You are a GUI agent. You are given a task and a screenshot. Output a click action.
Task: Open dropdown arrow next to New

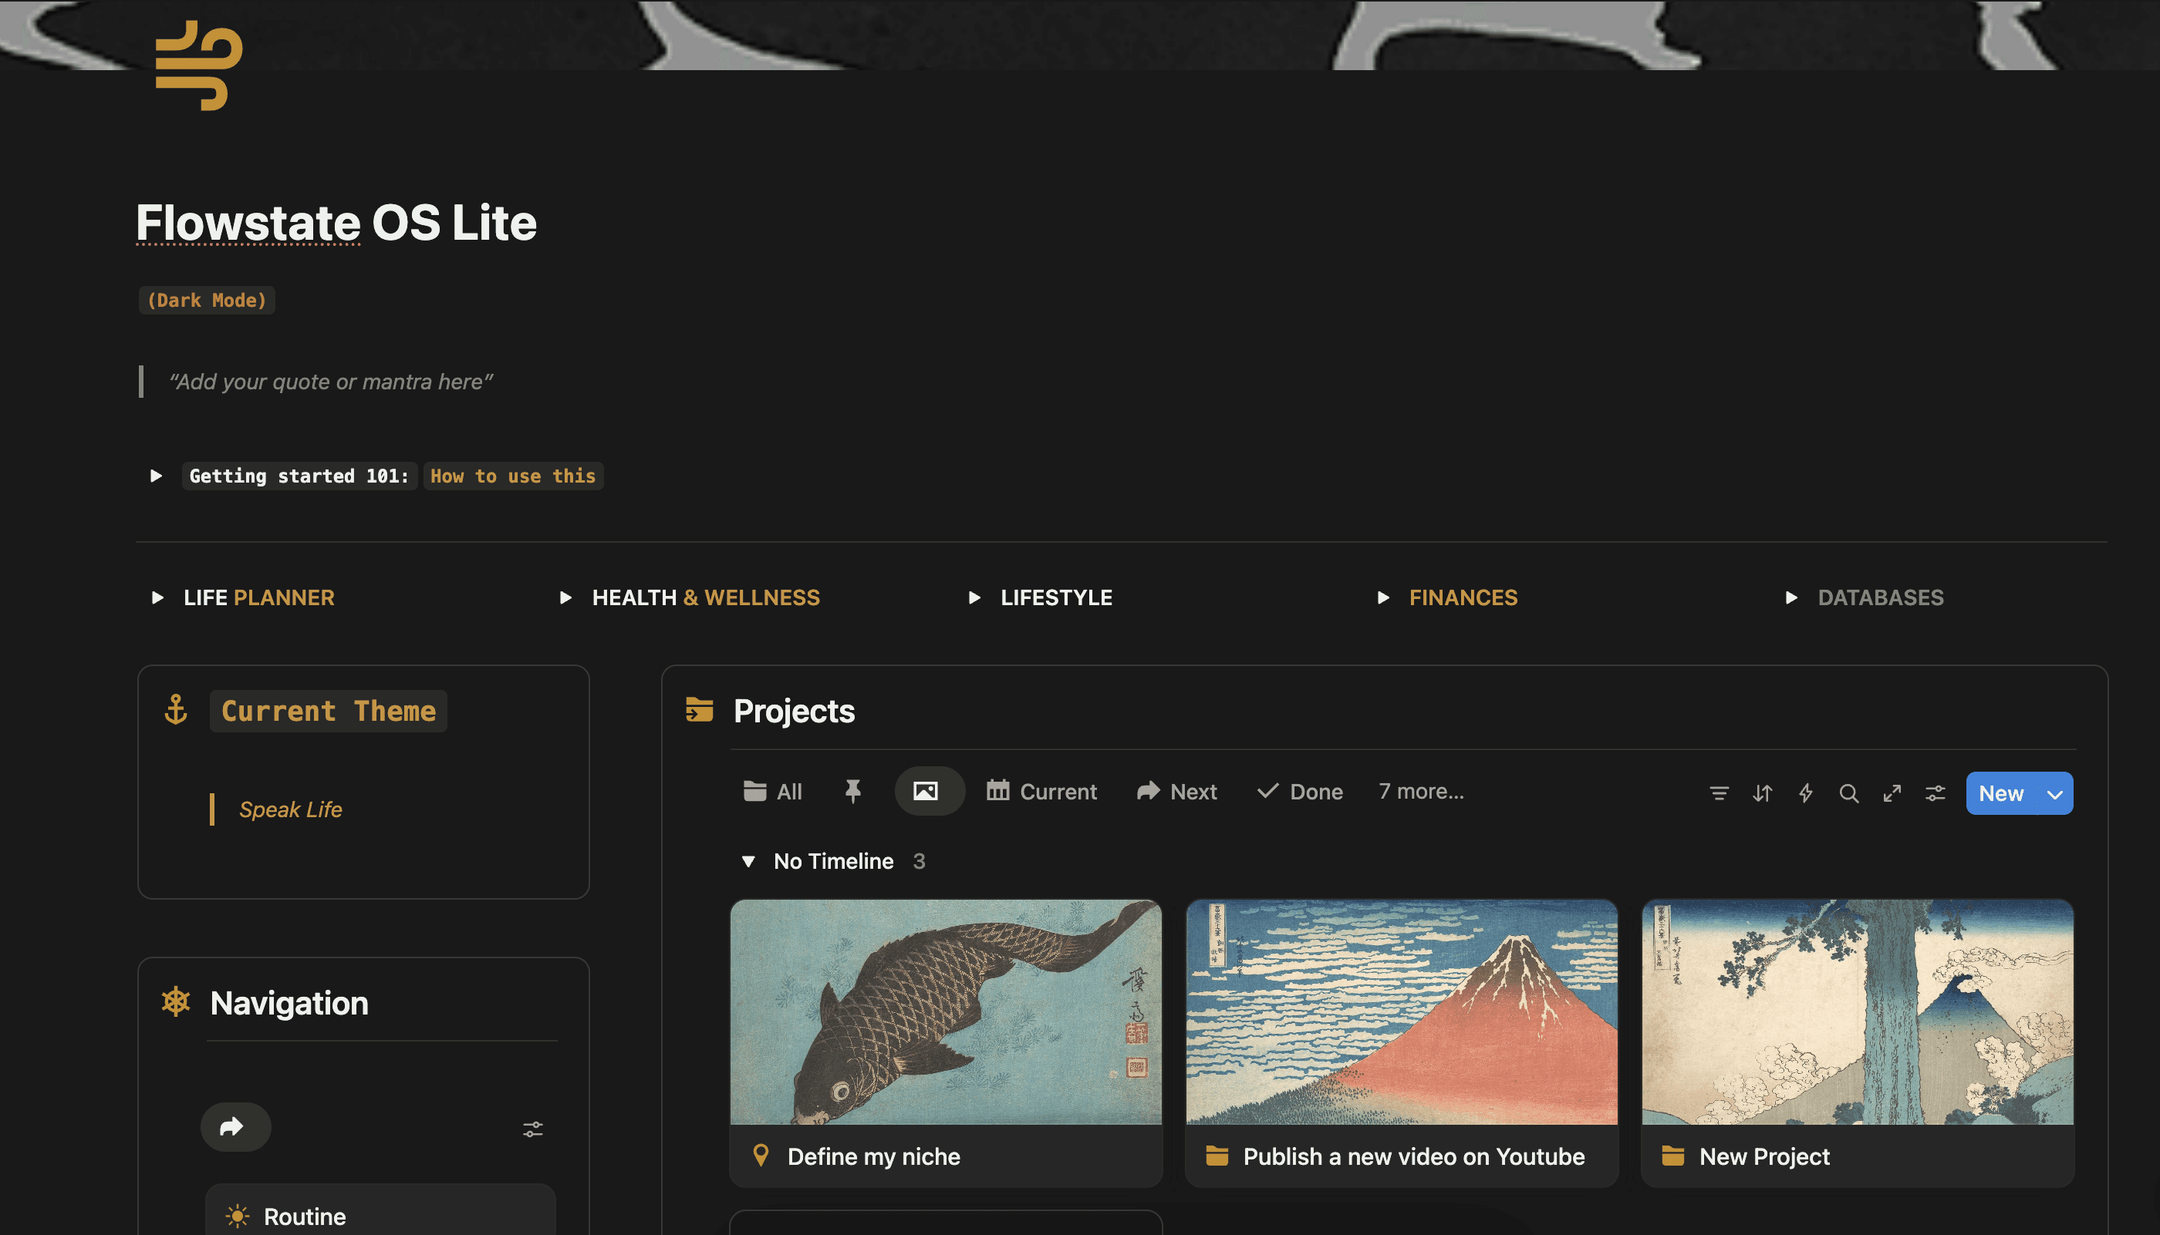pos(2055,794)
